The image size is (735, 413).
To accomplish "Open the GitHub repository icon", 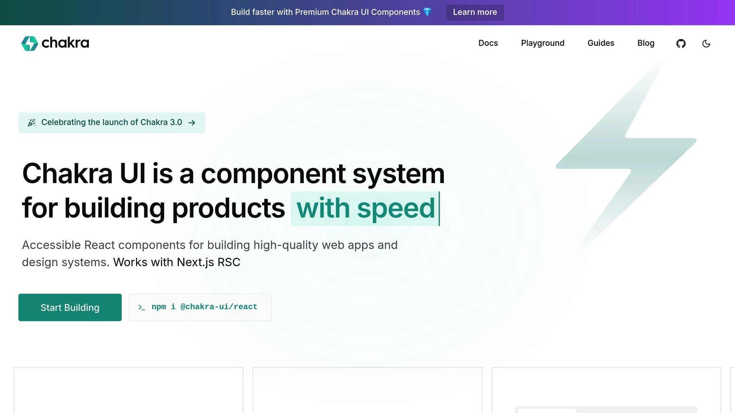I will pos(681,43).
